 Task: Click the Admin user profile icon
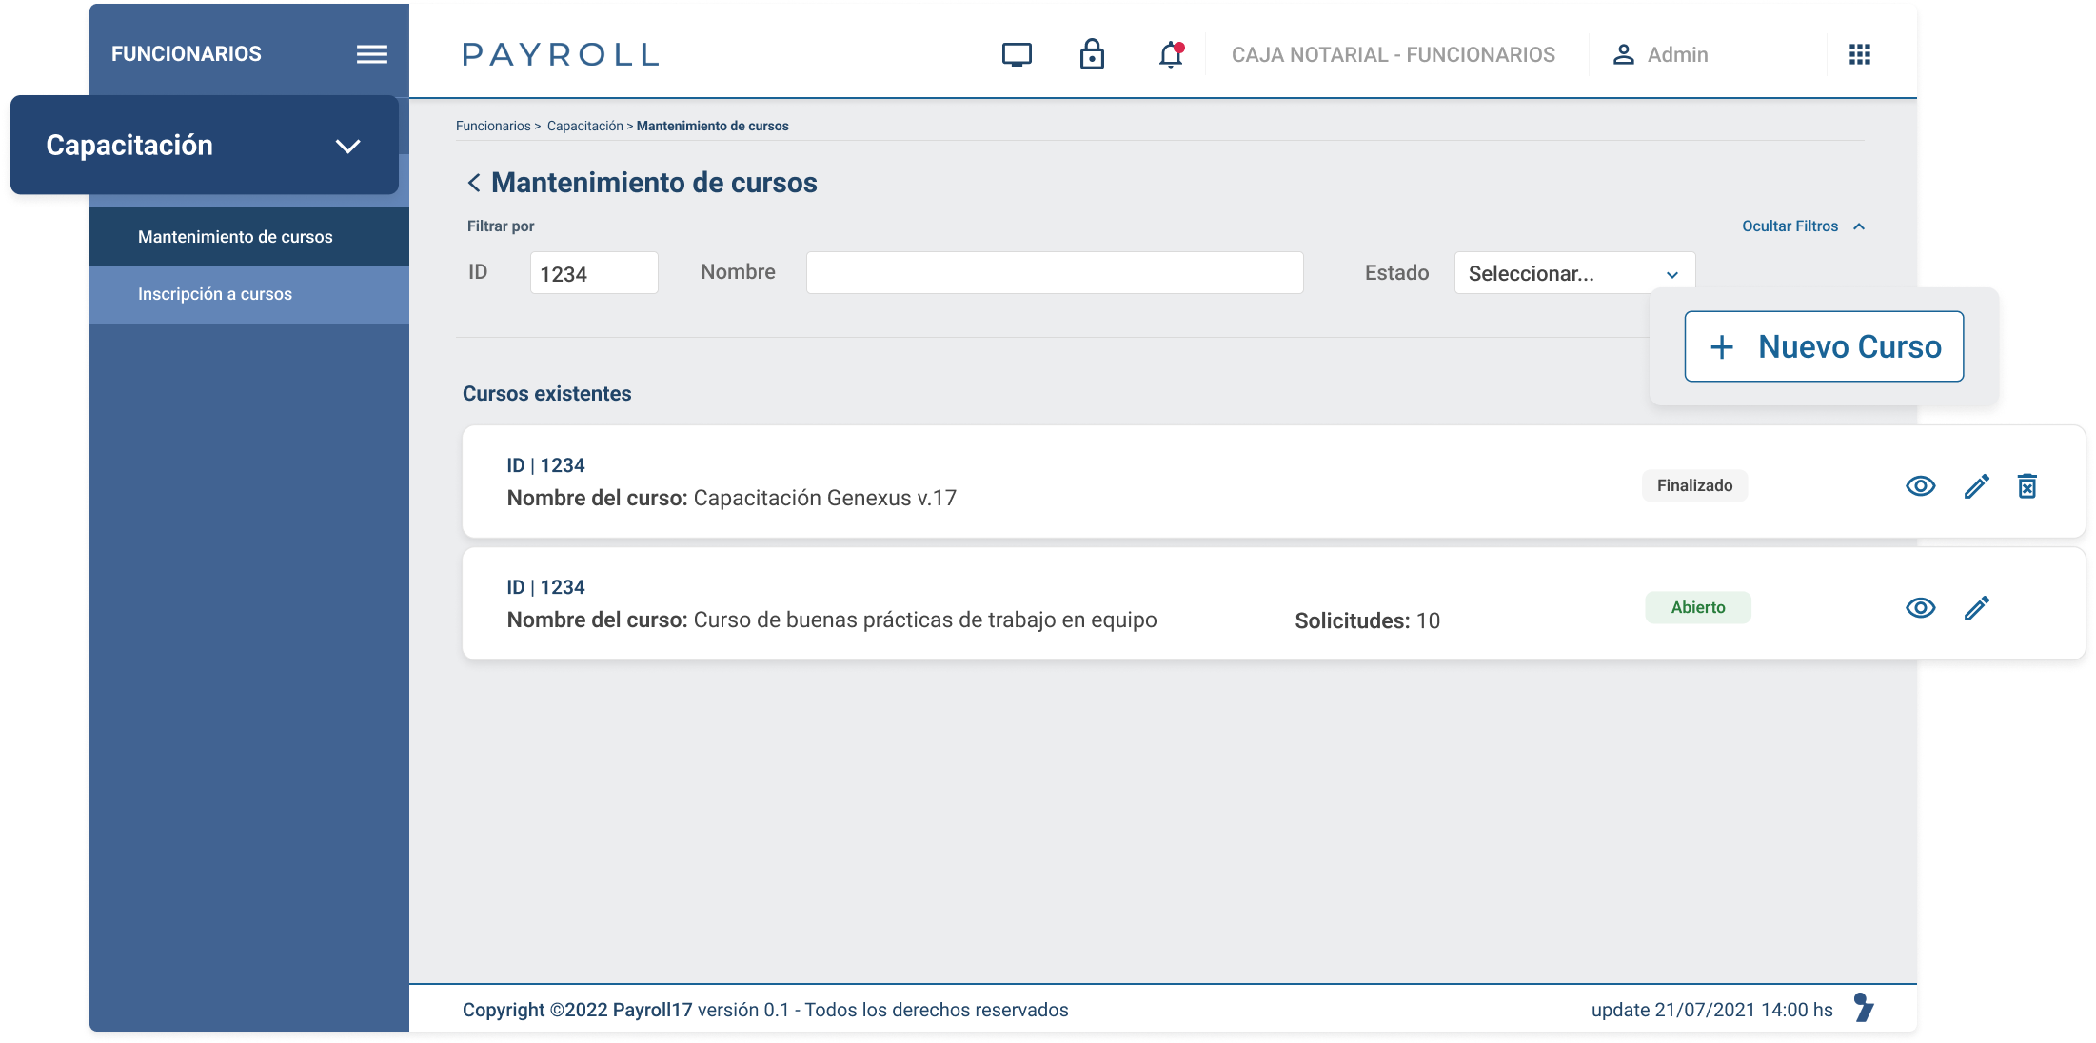click(x=1623, y=55)
